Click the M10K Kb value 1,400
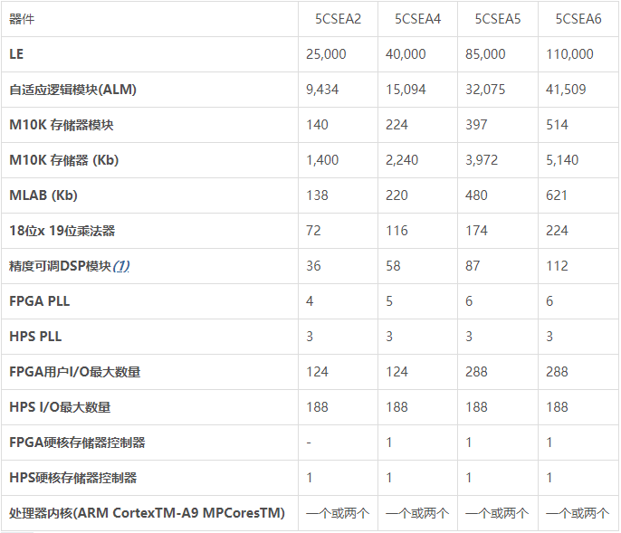 pyautogui.click(x=322, y=160)
